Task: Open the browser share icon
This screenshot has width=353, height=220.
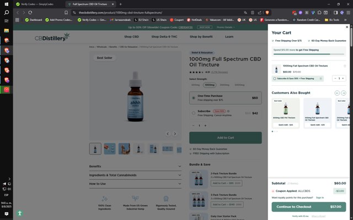Action: pyautogui.click(x=260, y=13)
